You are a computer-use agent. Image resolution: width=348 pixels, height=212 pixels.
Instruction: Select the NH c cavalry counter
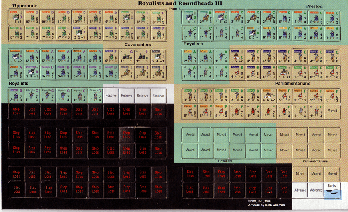pyautogui.click(x=269, y=17)
